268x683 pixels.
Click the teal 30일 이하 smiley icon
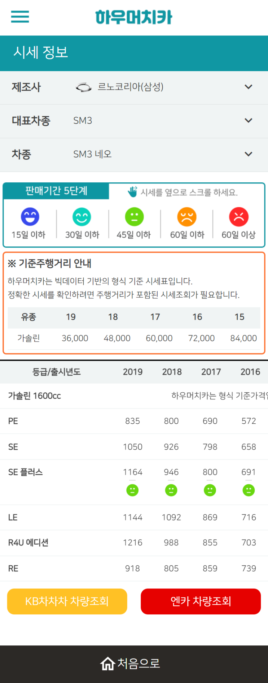82,217
